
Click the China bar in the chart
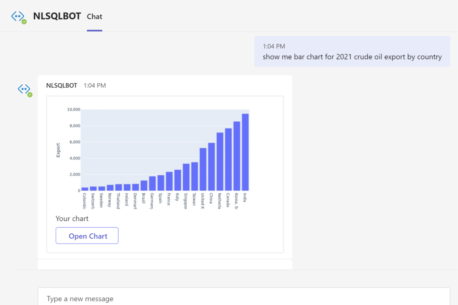[x=211, y=166]
